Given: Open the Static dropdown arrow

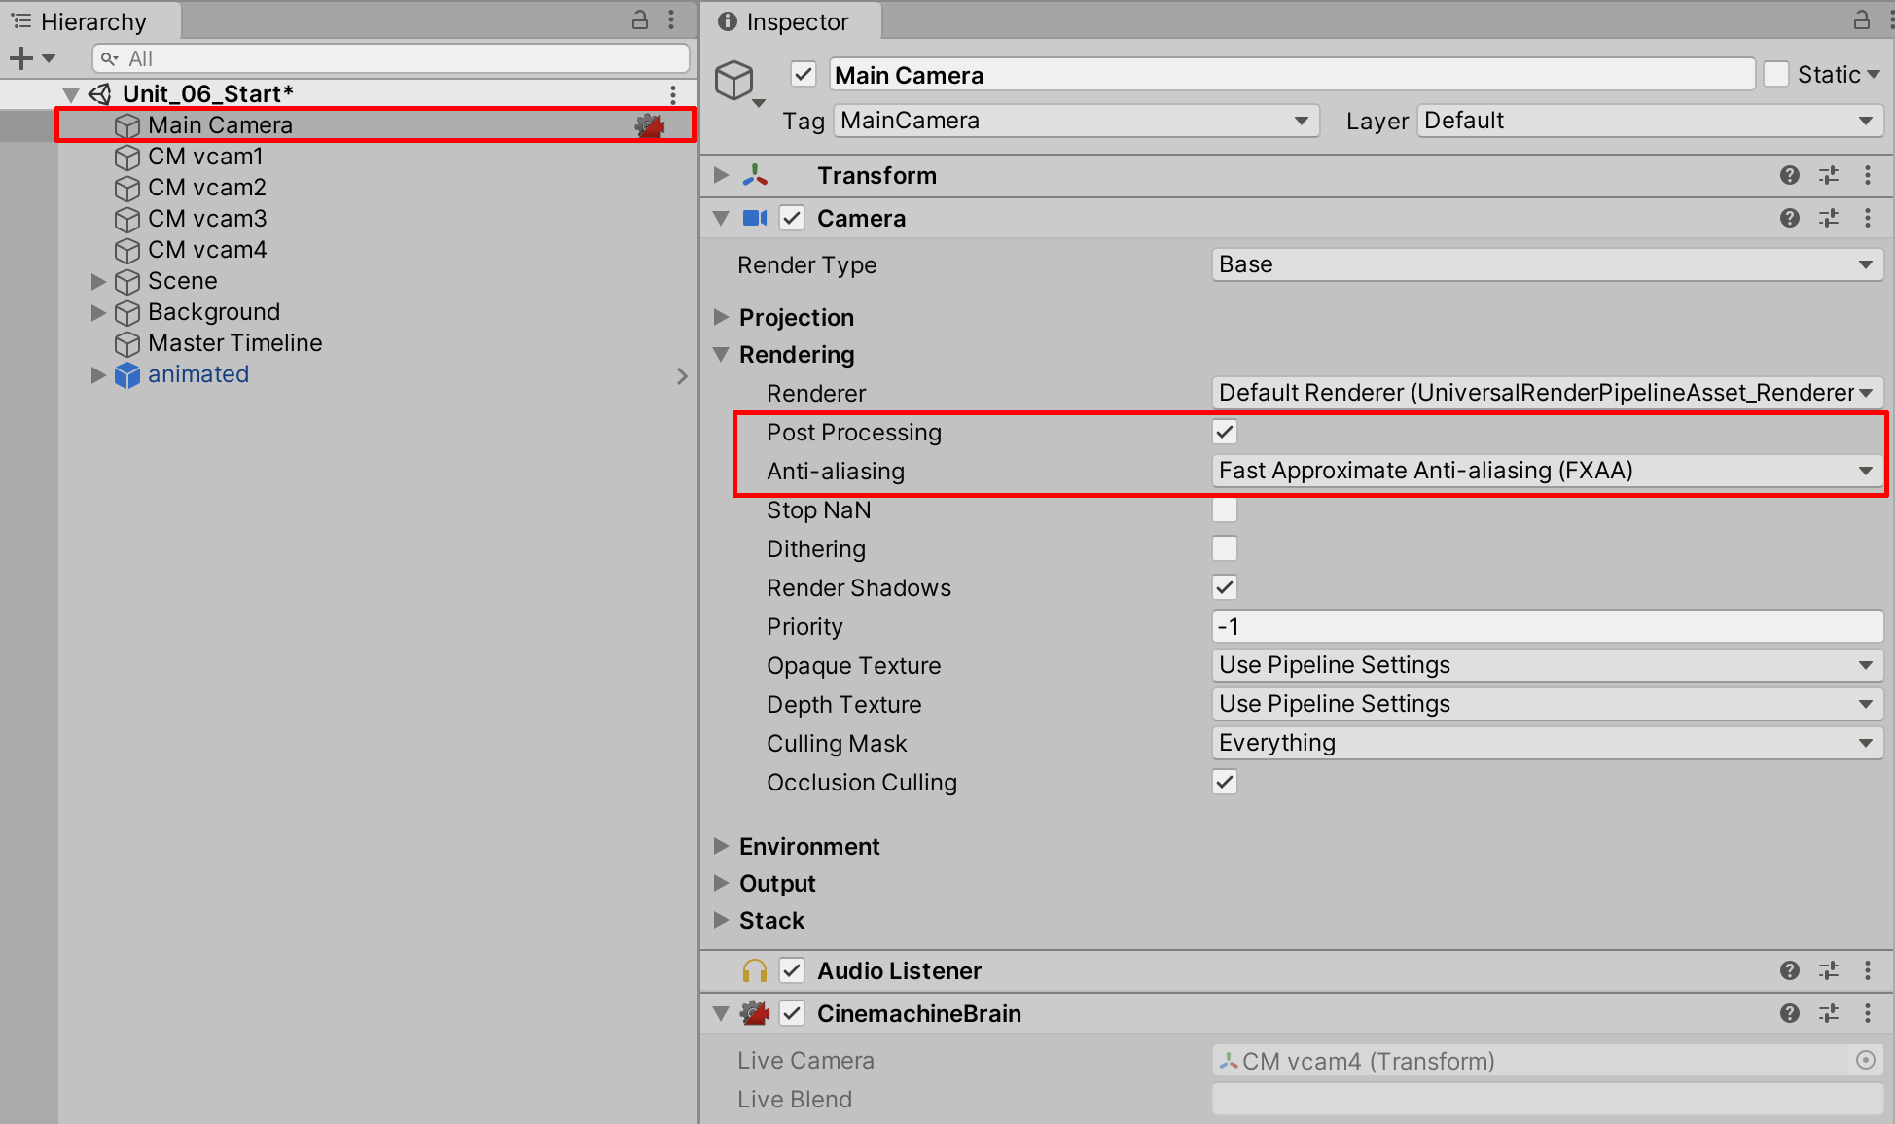Looking at the screenshot, I should [1874, 75].
